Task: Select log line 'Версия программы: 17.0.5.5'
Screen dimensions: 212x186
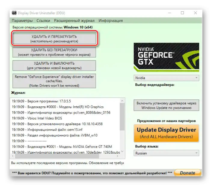Action: coord(41,101)
